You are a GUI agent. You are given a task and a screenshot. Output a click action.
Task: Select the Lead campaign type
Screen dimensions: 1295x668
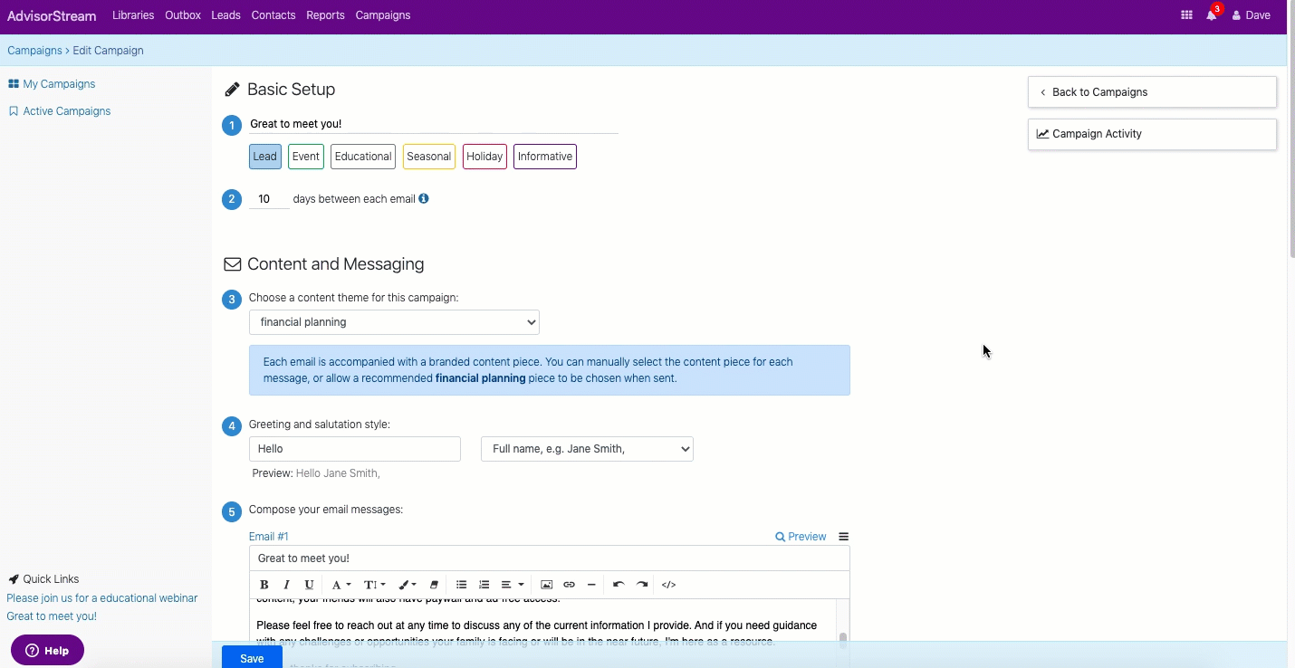tap(265, 157)
